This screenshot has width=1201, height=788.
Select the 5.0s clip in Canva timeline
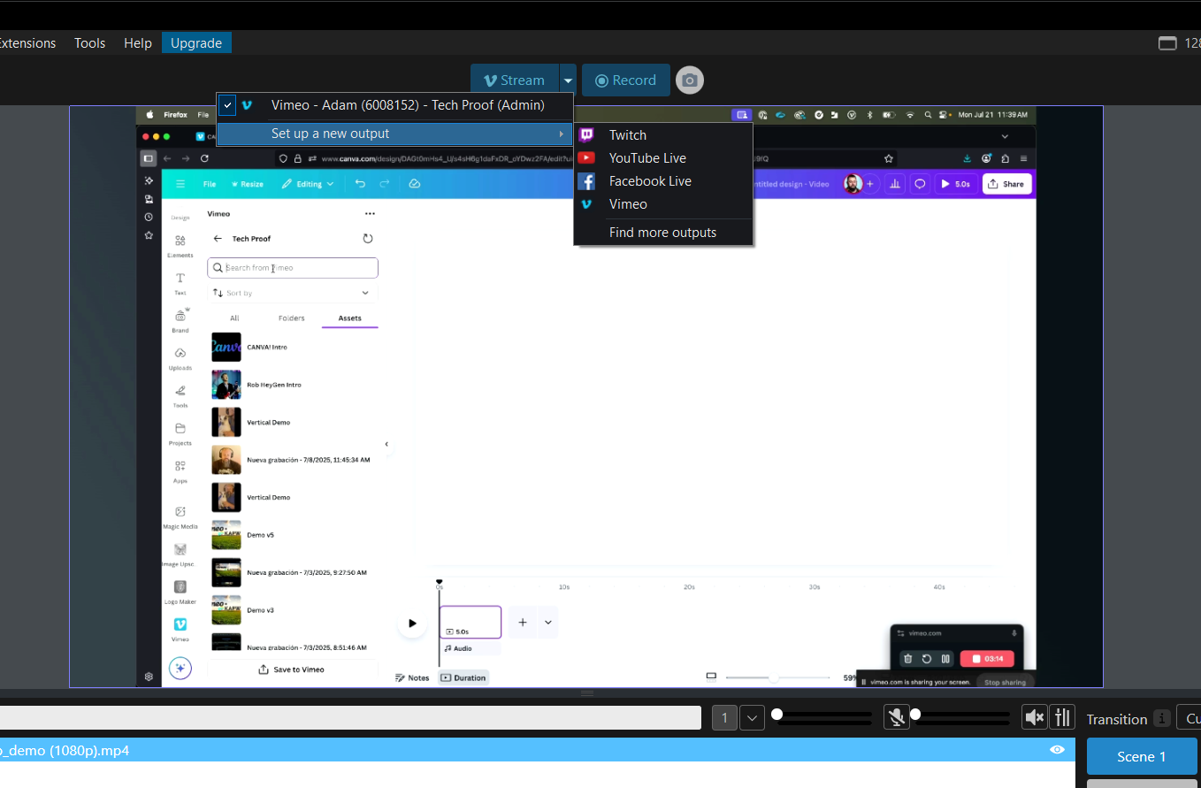(x=470, y=622)
